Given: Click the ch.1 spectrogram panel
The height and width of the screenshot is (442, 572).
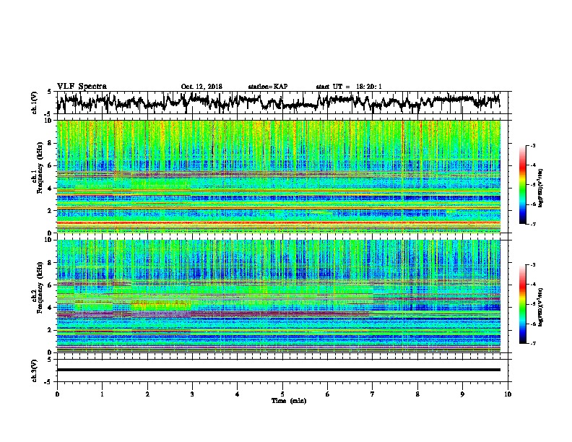Looking at the screenshot, I should 279,176.
